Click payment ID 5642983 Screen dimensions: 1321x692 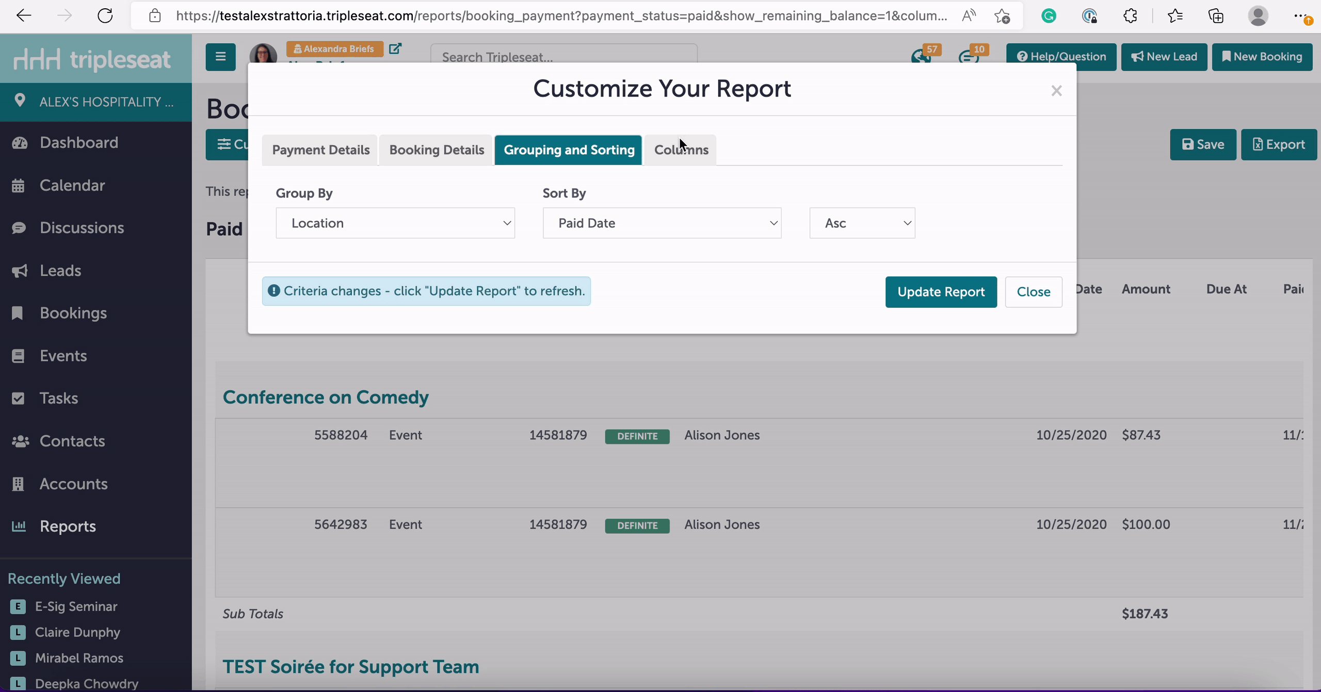click(x=341, y=524)
